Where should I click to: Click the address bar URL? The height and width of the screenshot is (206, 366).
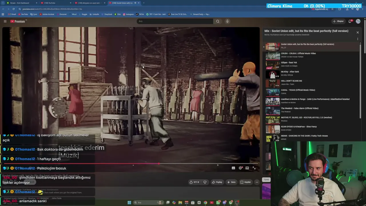point(52,9)
